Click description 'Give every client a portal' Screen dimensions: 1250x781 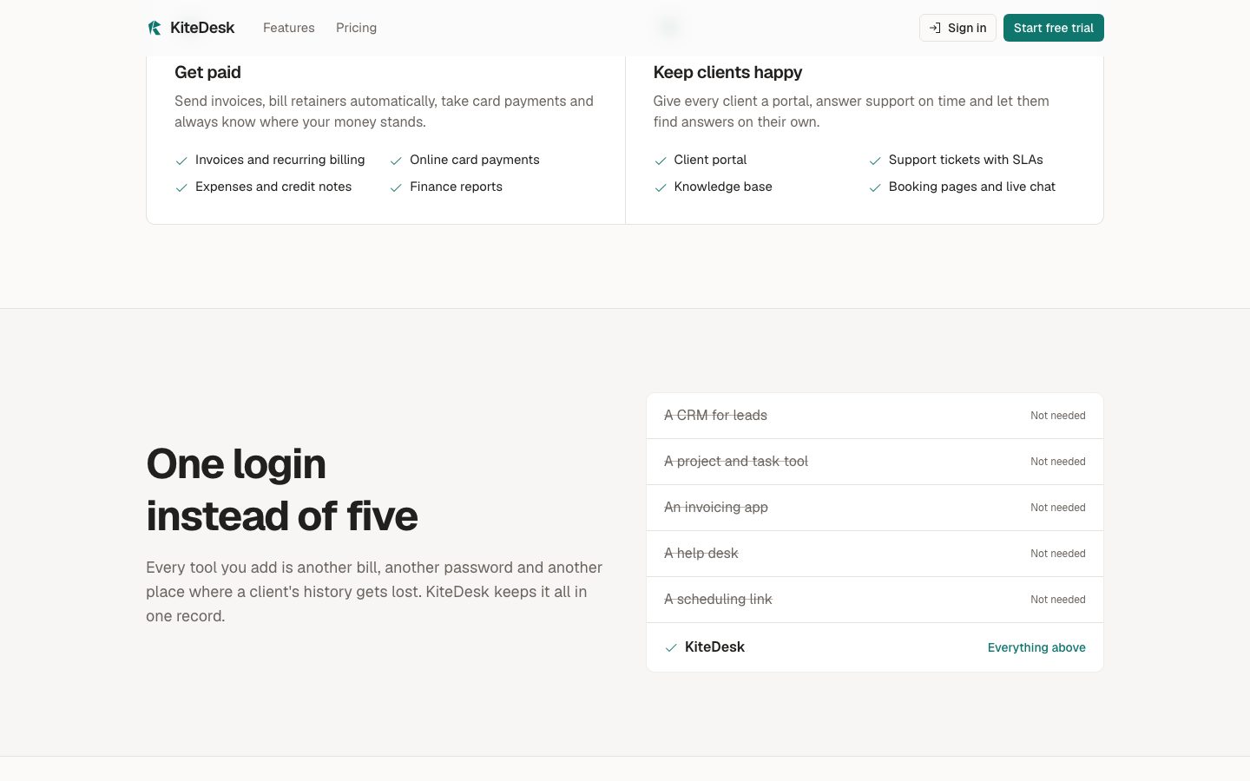point(851,111)
